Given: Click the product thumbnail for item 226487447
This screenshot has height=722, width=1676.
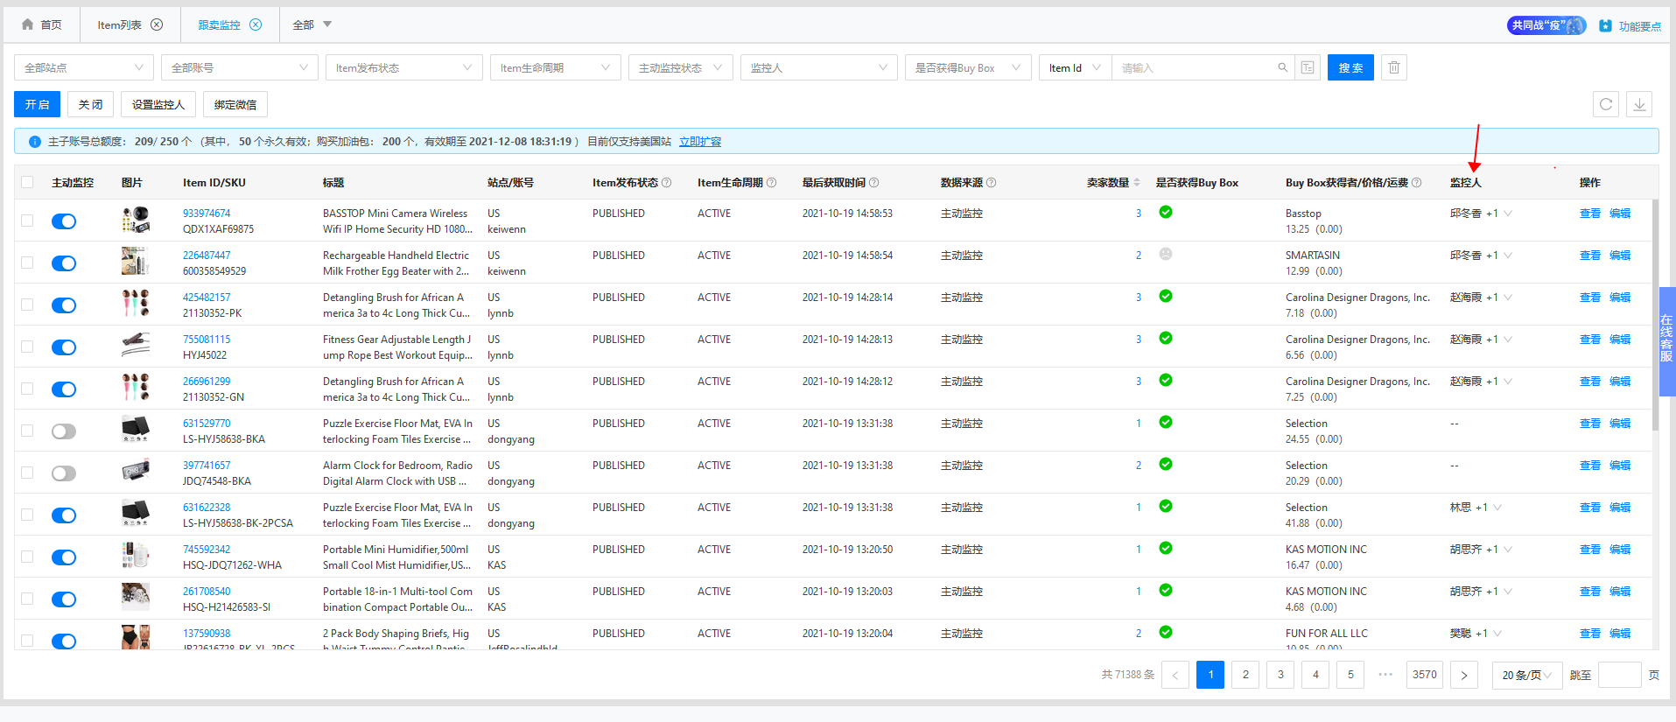Looking at the screenshot, I should point(136,262).
